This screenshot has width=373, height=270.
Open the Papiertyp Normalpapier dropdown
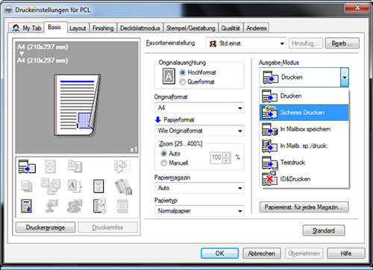[199, 211]
